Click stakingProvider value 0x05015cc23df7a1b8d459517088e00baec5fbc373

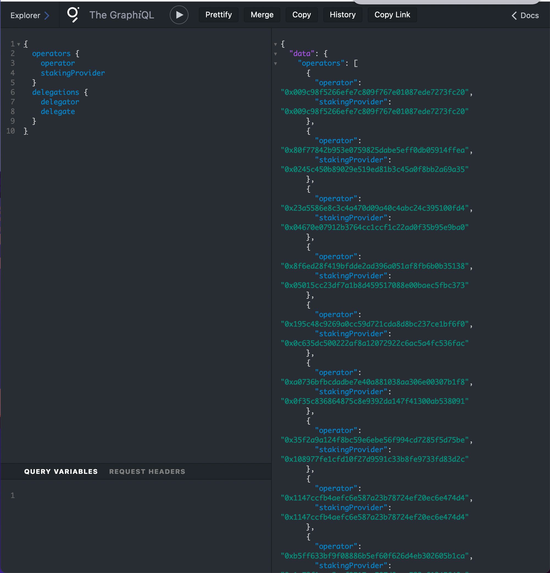point(374,285)
